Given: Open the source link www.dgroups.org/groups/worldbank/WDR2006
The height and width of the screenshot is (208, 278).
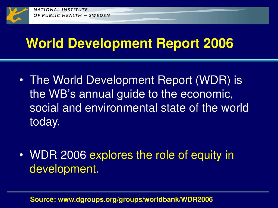Looking at the screenshot, I should [x=135, y=199].
